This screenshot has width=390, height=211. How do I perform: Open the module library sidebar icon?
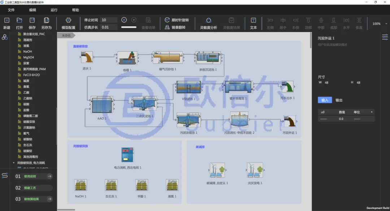pos(5,37)
